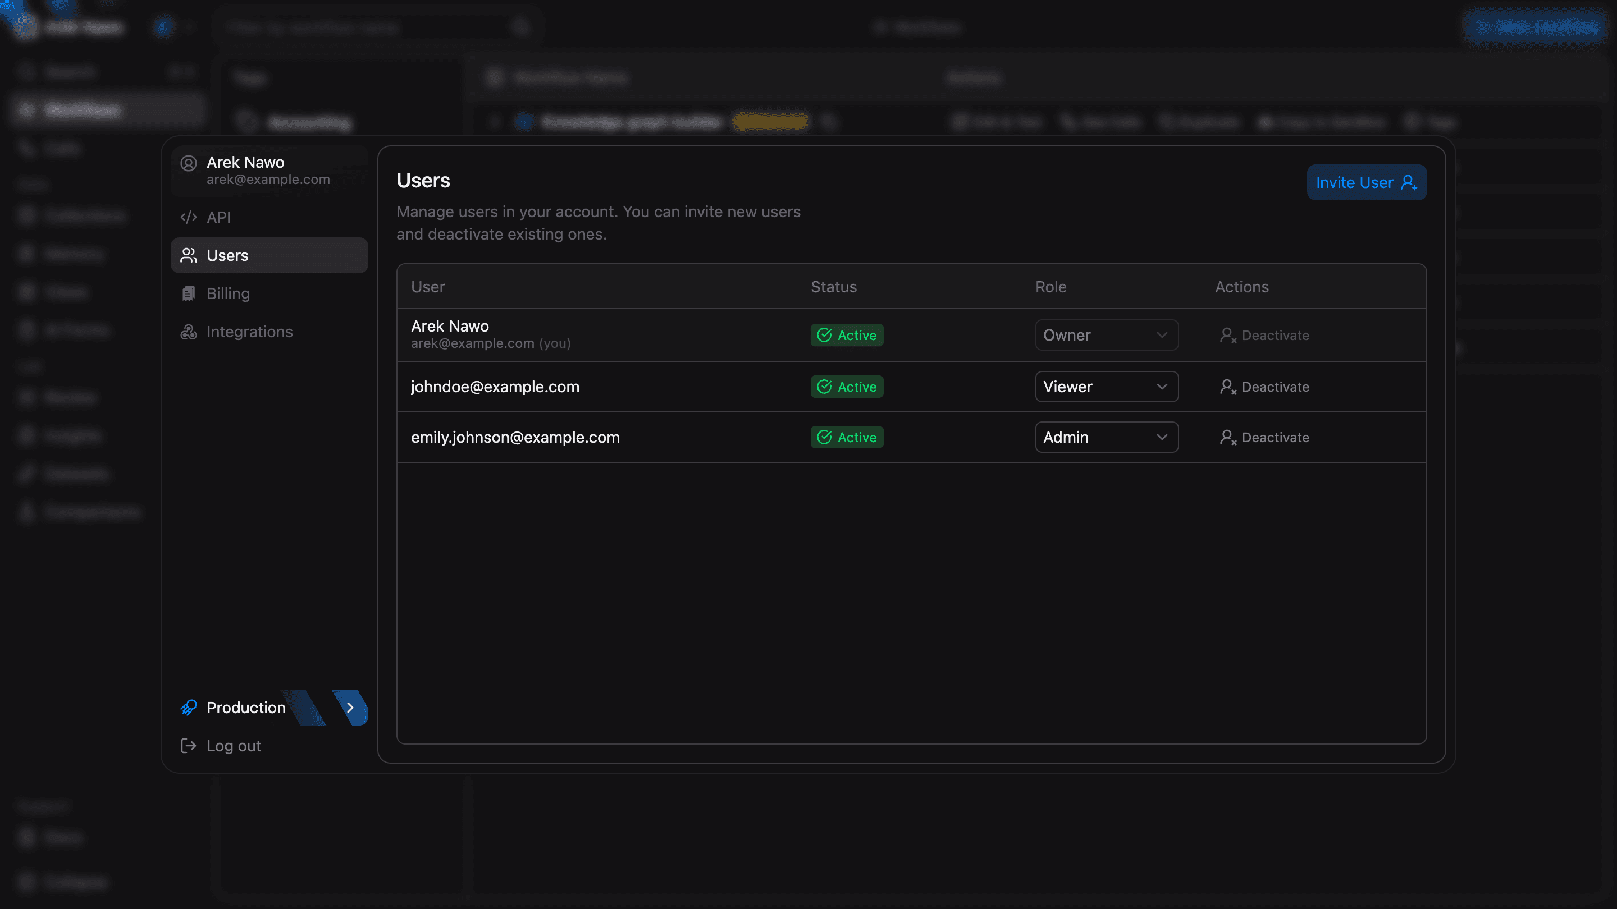
Task: Invite a new user
Action: pyautogui.click(x=1367, y=182)
